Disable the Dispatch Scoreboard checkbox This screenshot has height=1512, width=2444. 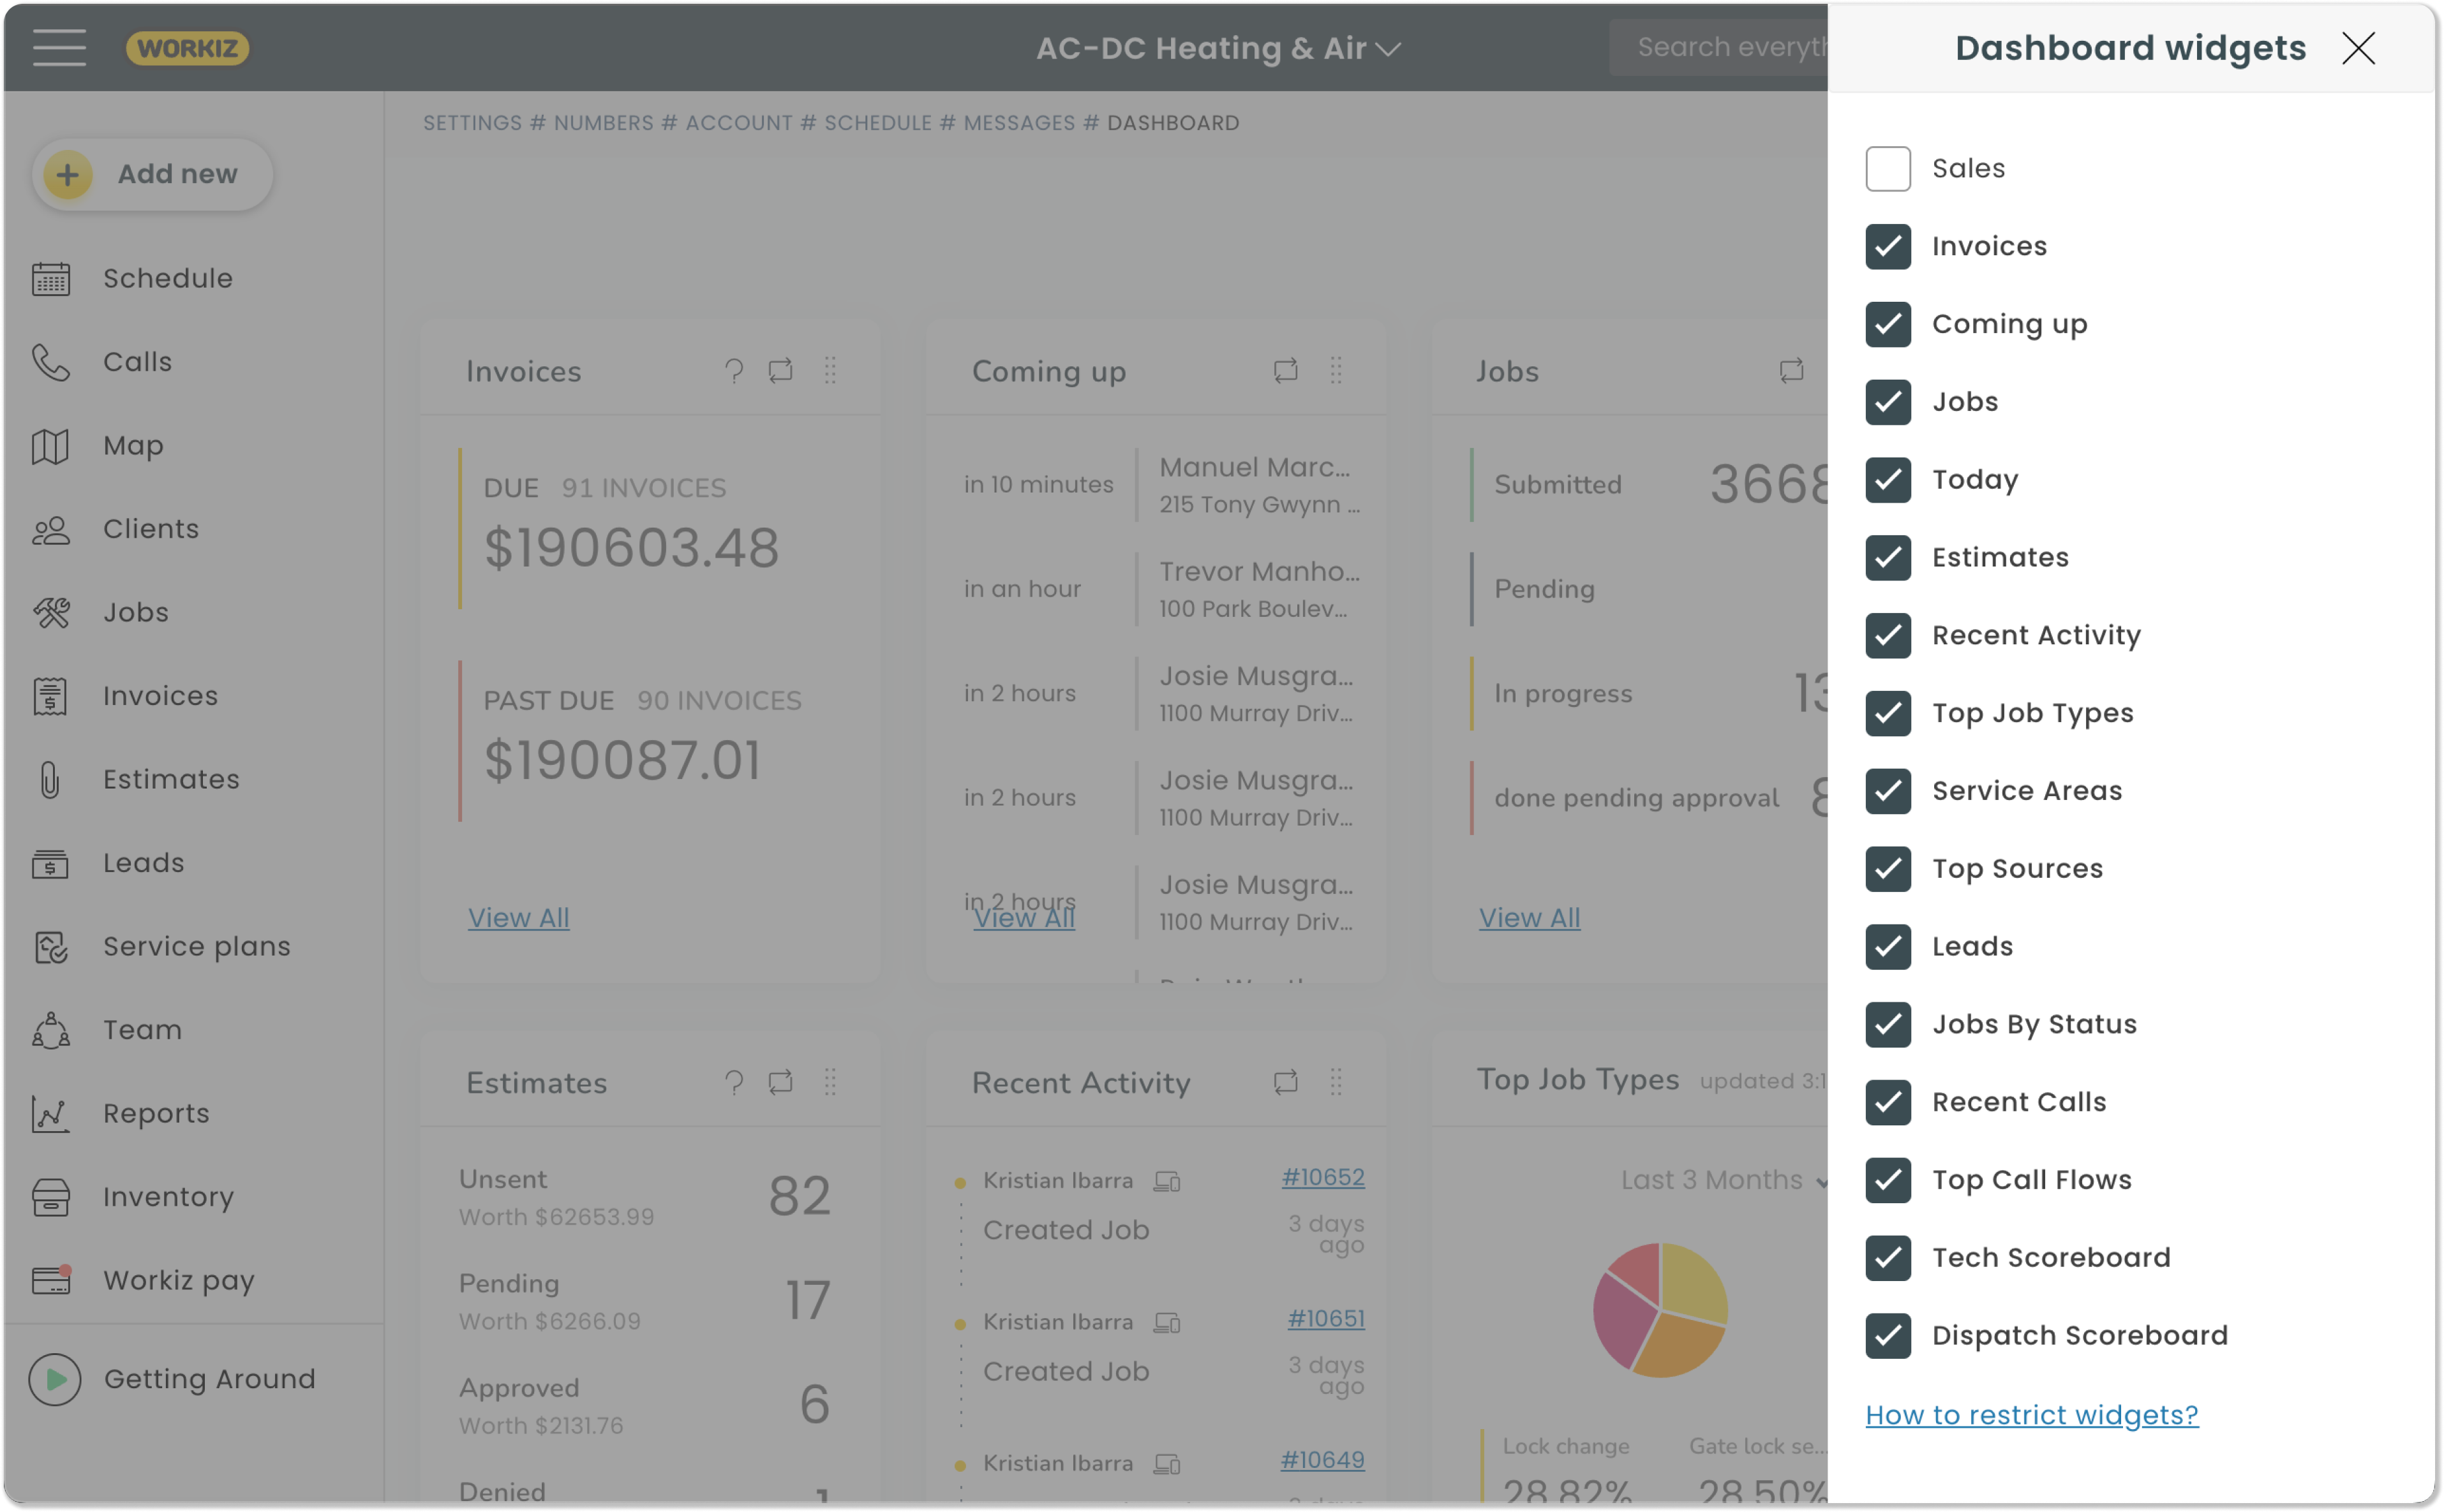pos(1888,1336)
